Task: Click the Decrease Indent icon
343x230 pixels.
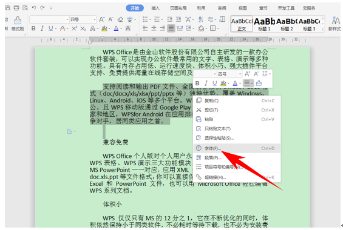Action: pos(170,19)
